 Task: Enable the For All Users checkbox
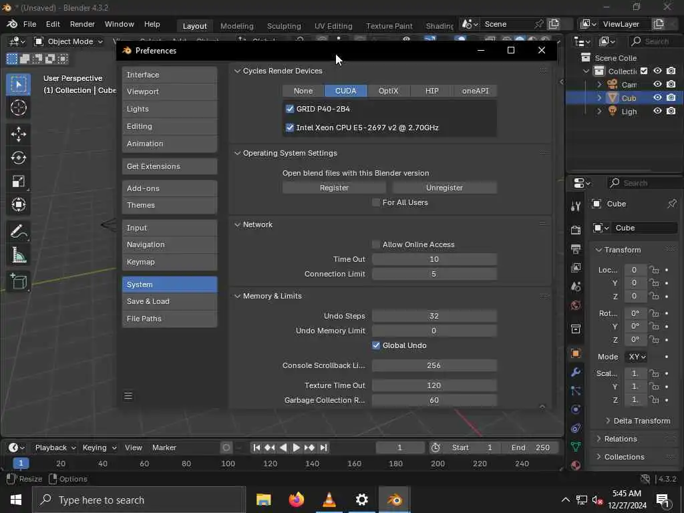pyautogui.click(x=376, y=202)
